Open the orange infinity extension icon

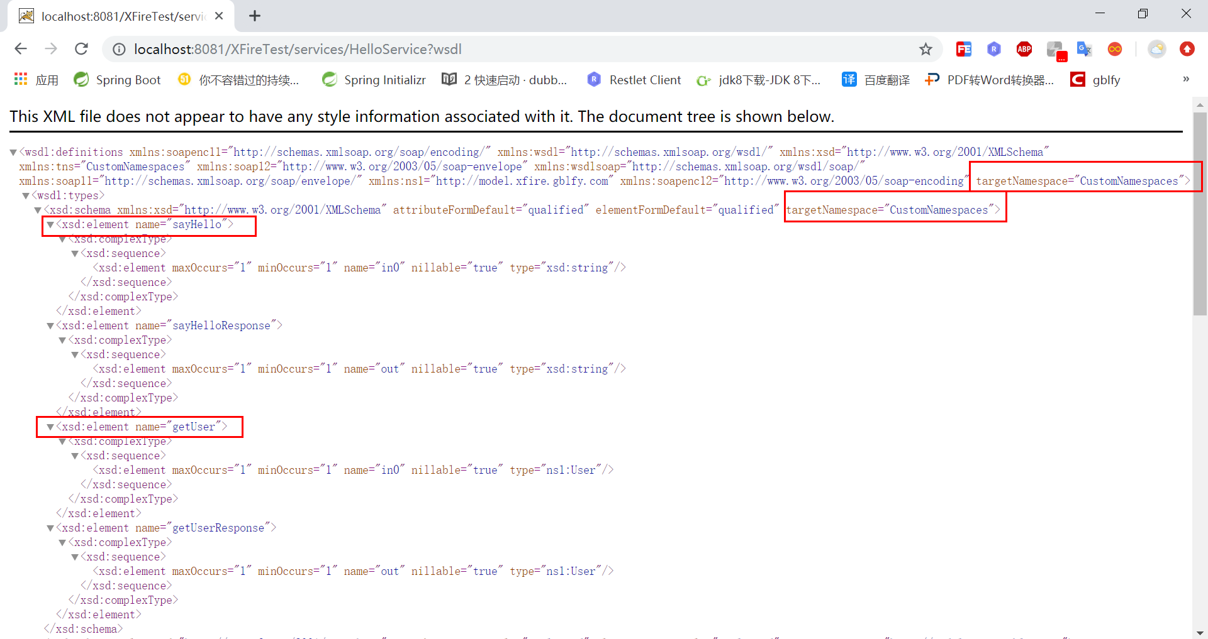pos(1115,49)
